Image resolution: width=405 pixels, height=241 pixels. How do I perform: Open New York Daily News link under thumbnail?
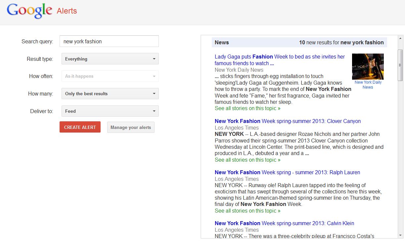368,85
